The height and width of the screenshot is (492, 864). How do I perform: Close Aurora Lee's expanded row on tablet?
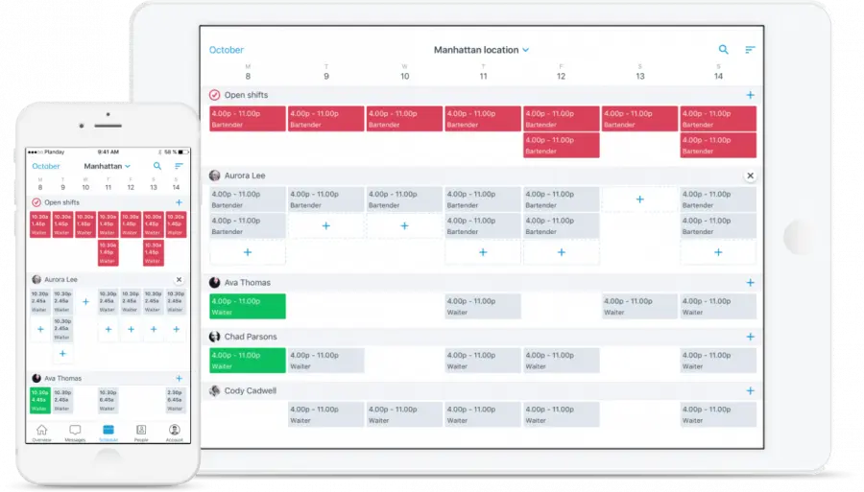(750, 176)
